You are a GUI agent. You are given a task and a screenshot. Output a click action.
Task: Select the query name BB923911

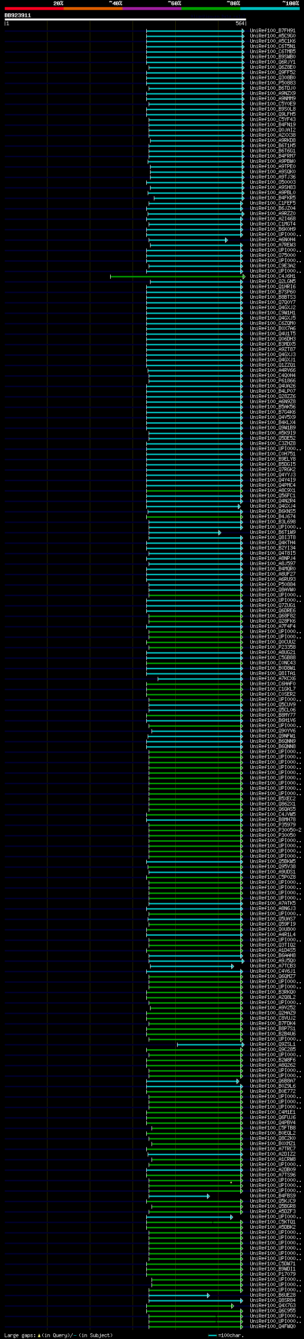click(x=18, y=16)
